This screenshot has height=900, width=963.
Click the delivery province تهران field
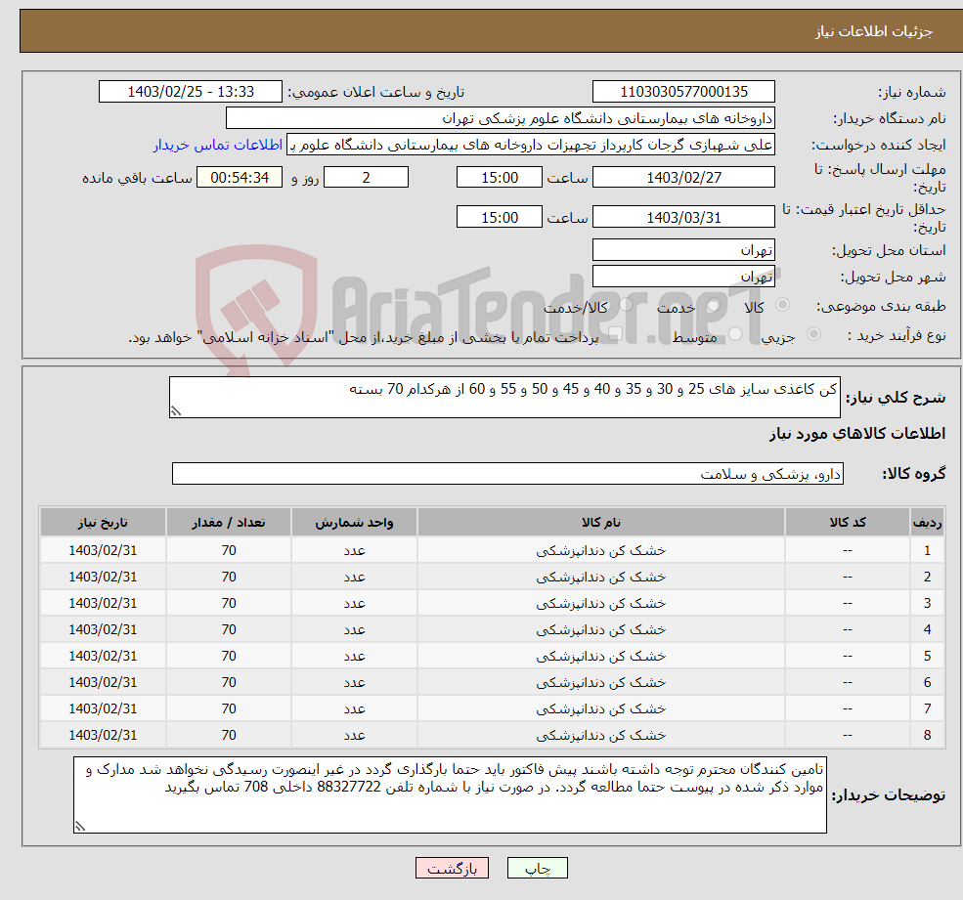[683, 250]
